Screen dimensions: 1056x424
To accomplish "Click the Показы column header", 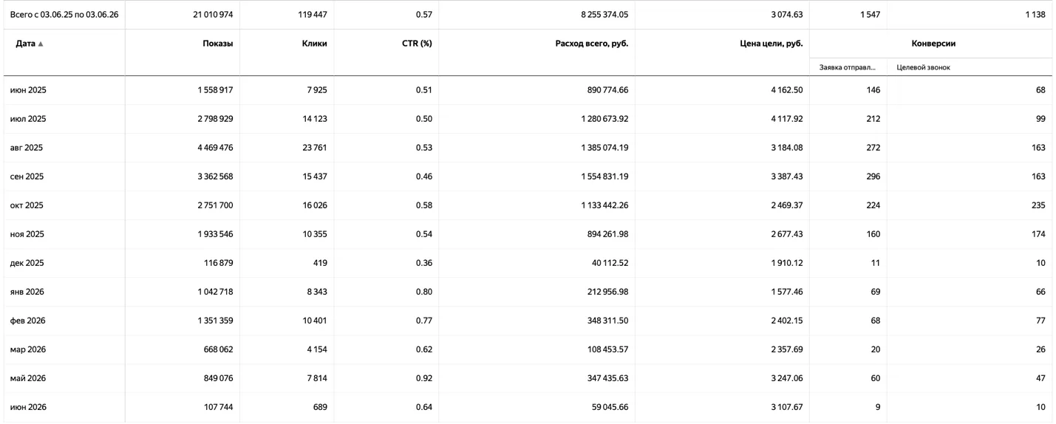I will (x=218, y=44).
